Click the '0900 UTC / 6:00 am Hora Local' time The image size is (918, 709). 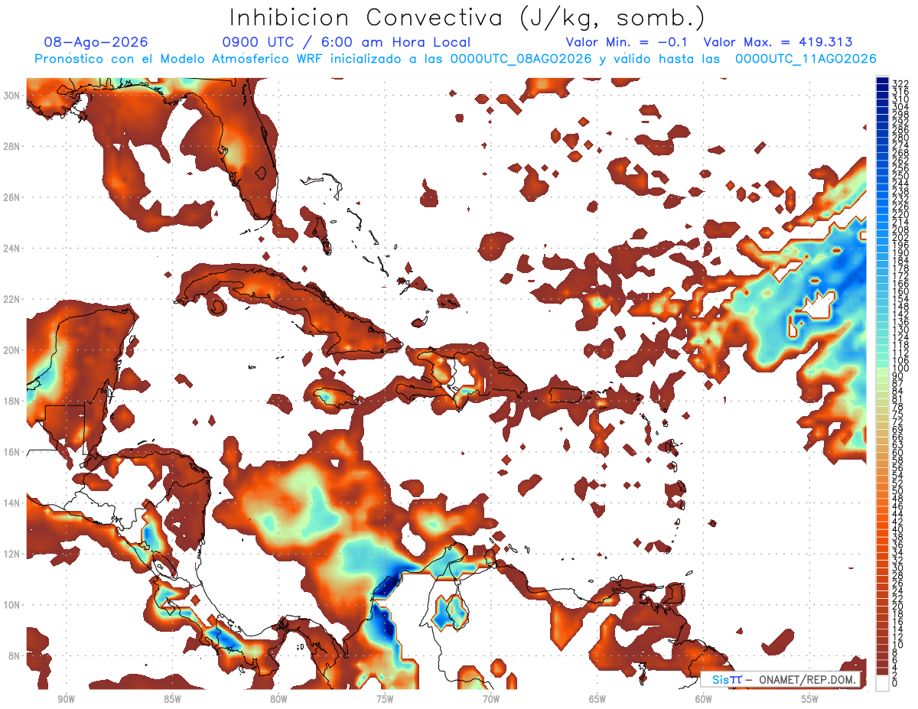[x=347, y=42]
